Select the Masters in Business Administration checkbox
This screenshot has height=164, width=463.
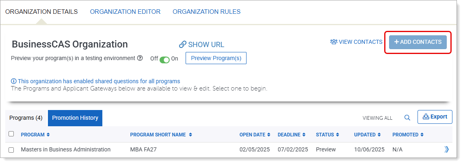(x=11, y=150)
